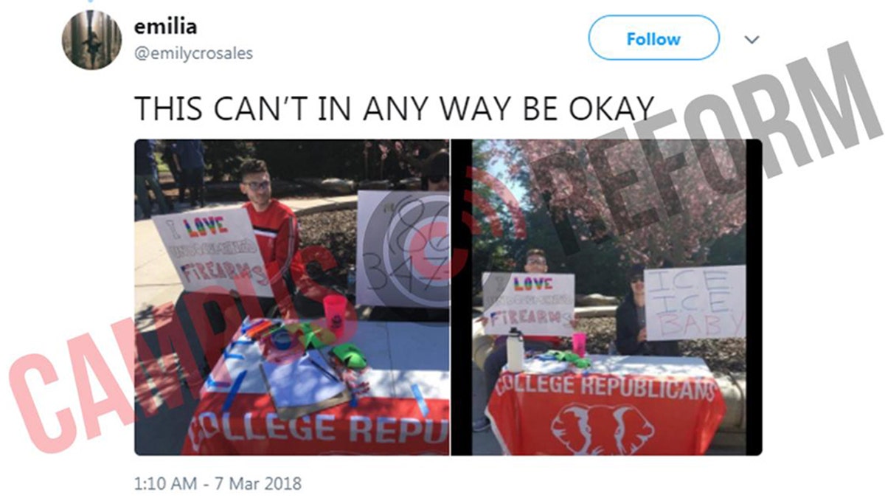This screenshot has height=498, width=885.
Task: Open emilia's round profile avatar
Action: tap(91, 40)
